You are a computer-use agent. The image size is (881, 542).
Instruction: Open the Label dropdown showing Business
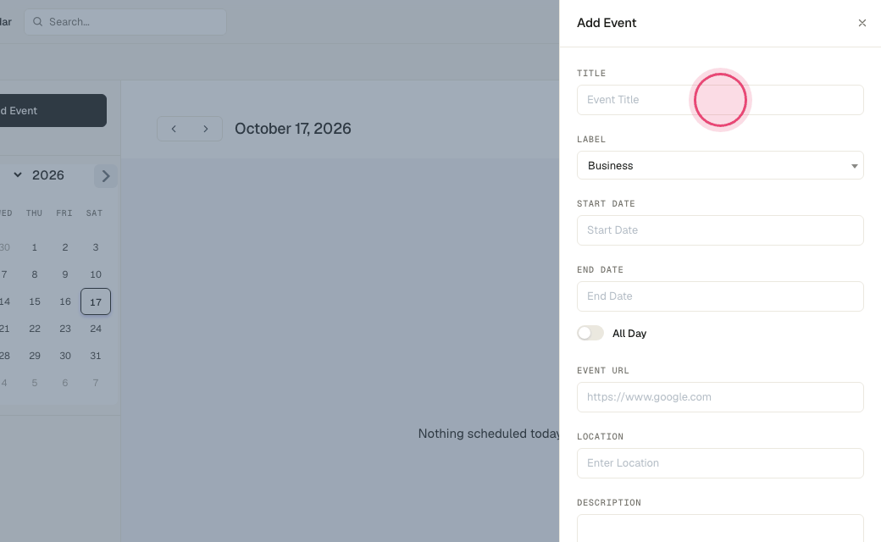click(x=720, y=166)
